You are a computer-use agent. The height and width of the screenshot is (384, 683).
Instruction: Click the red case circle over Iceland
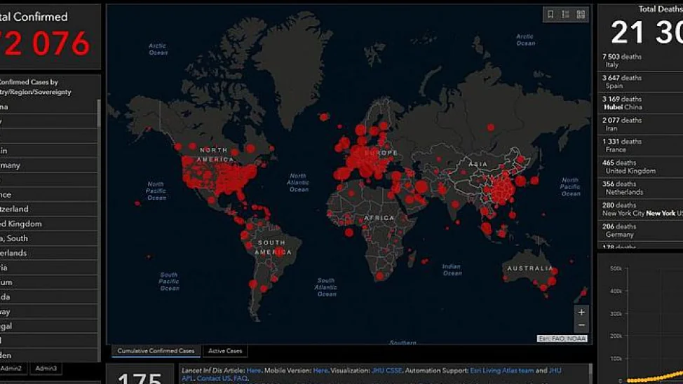tap(324, 117)
